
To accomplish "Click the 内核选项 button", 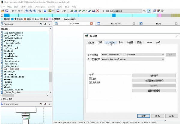I will [154, 75].
